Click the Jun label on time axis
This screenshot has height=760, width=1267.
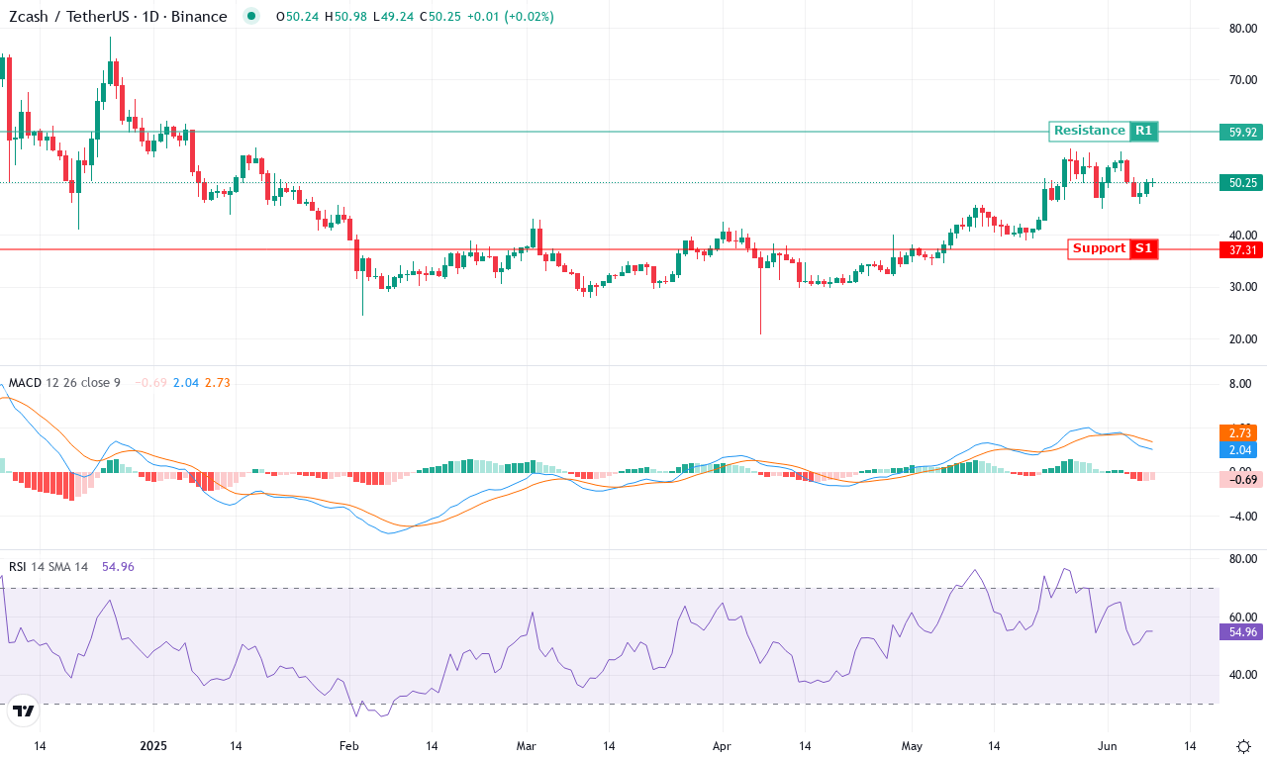point(1107,746)
